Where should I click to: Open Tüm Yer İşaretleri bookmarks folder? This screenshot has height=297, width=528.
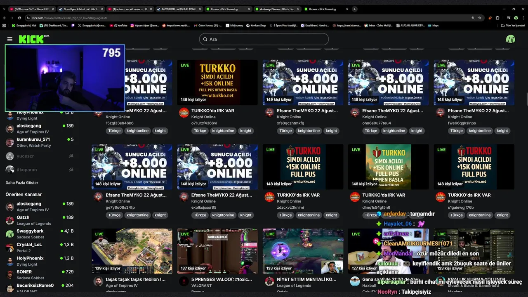coord(513,25)
